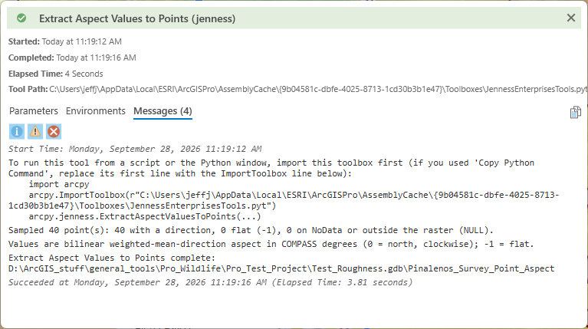The height and width of the screenshot is (329, 588).
Task: Click the 'Start Time: Monday, September 28, 2026' line
Action: (x=135, y=149)
